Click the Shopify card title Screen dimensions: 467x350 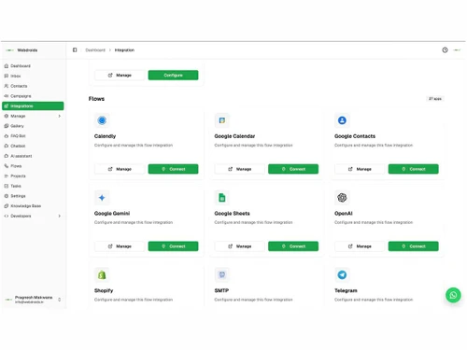(104, 290)
